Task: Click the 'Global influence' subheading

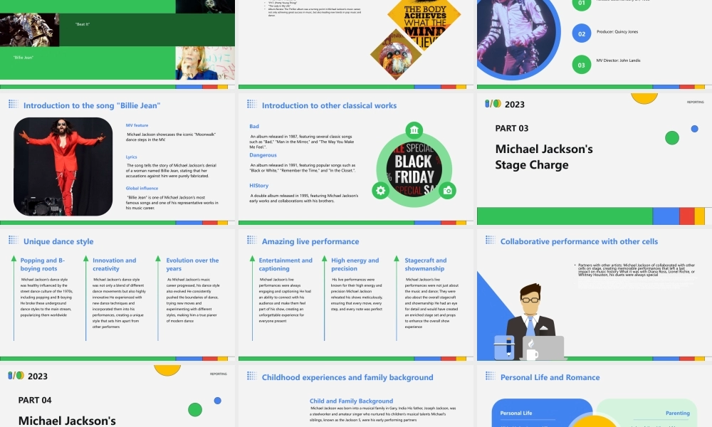Action: (x=142, y=189)
